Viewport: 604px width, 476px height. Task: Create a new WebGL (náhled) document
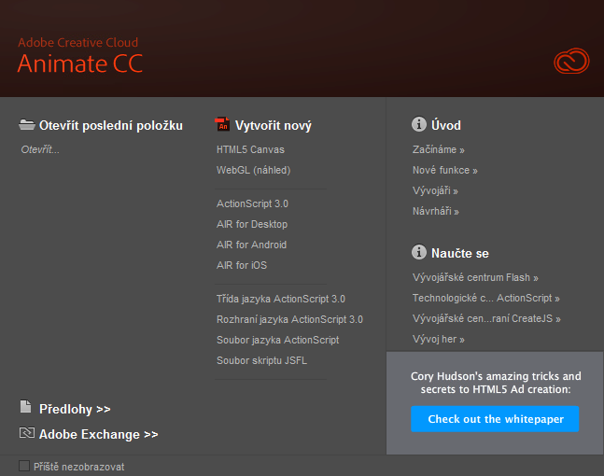click(x=253, y=170)
